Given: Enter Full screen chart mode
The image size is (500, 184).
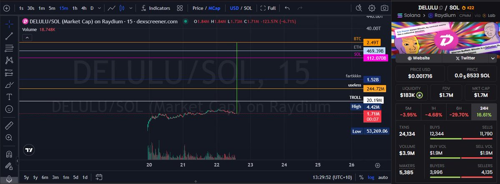Looking at the screenshot, I should (x=268, y=8).
